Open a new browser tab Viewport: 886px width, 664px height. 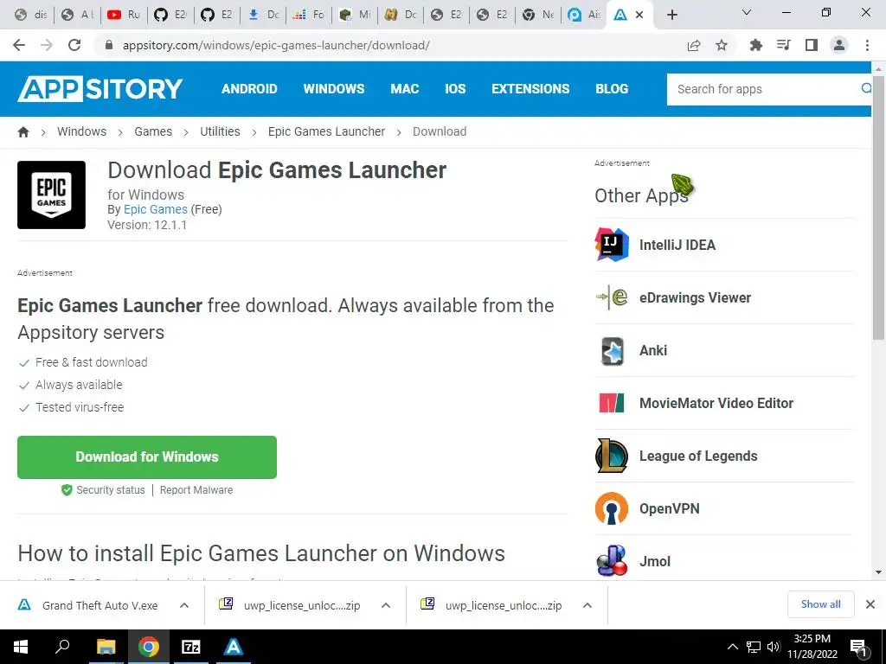pyautogui.click(x=671, y=15)
